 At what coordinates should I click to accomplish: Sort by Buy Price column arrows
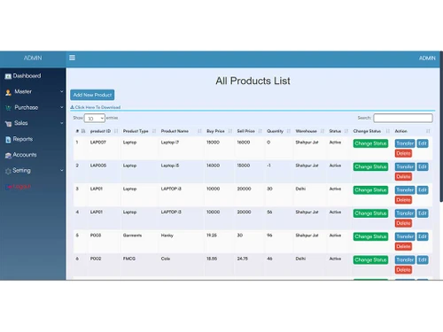pyautogui.click(x=230, y=131)
